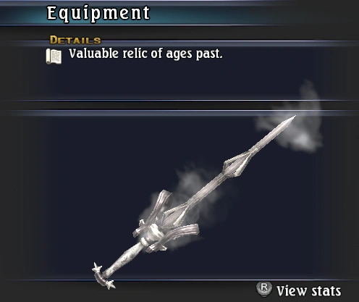The width and height of the screenshot is (359, 302).
Task: Click the upper star spike on the sword pommel
Action: tap(97, 267)
